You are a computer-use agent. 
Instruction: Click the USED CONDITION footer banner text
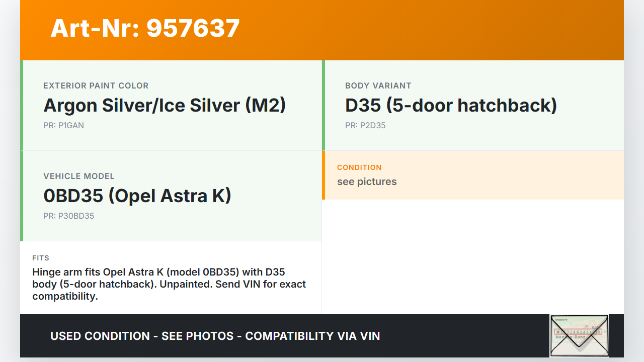click(x=215, y=336)
